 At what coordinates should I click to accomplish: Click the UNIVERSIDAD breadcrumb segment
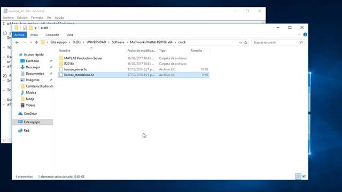pos(96,42)
